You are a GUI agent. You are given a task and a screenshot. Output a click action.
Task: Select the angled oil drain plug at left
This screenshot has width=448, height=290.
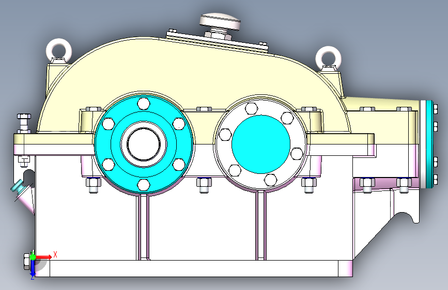tap(18, 187)
